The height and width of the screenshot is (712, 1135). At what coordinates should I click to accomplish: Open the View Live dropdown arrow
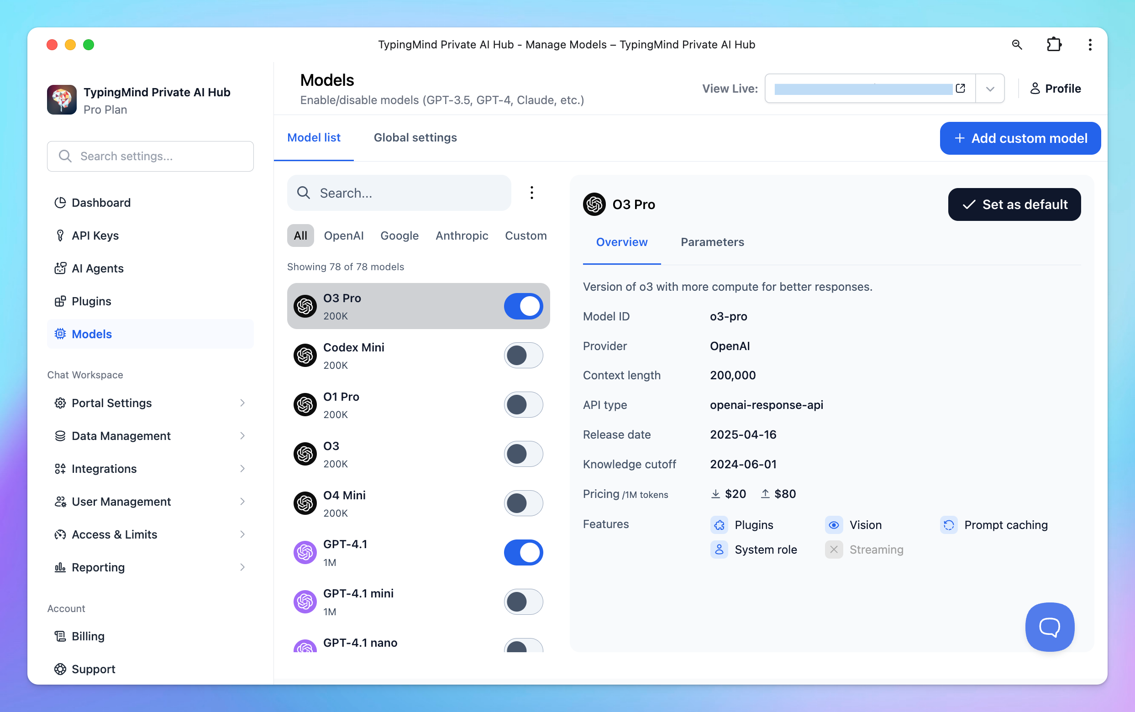pyautogui.click(x=990, y=89)
